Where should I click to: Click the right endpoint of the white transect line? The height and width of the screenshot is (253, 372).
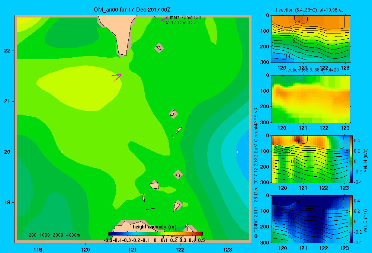[x=237, y=152]
